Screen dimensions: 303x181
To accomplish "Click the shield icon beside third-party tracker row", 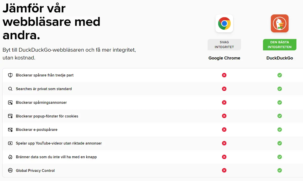I will click(10, 75).
